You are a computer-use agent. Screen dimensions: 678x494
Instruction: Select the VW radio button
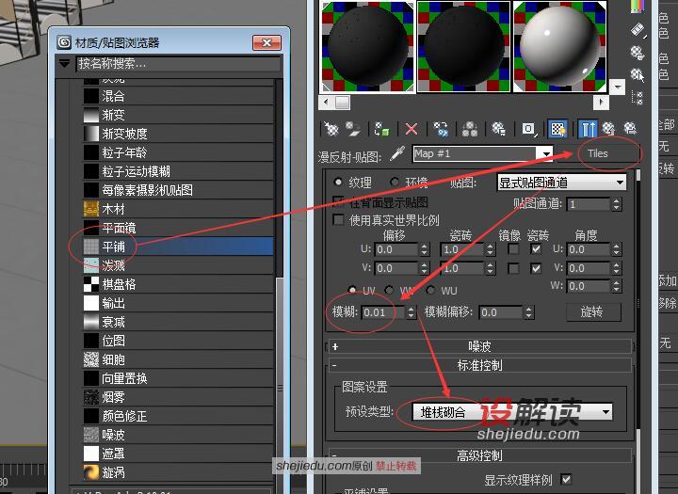pyautogui.click(x=389, y=290)
